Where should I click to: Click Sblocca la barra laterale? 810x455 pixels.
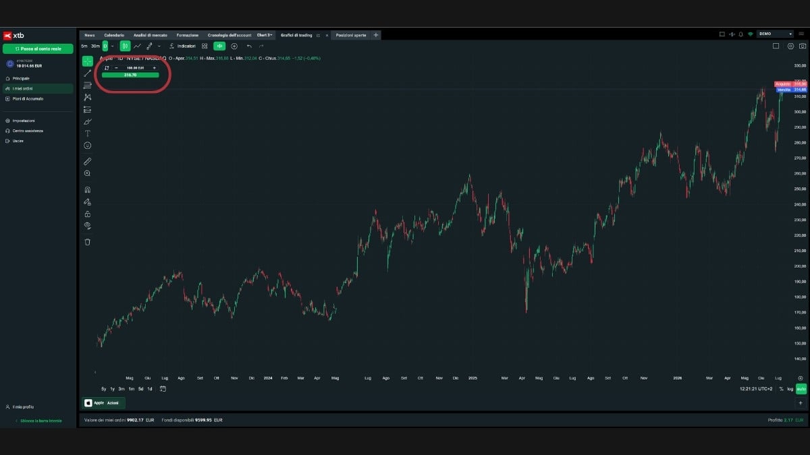(38, 421)
